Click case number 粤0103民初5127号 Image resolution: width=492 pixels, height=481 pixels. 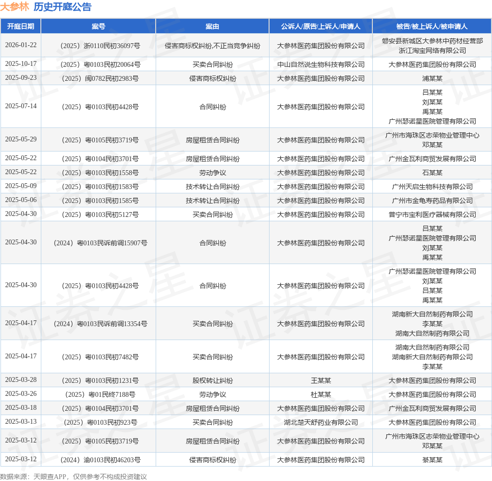[100, 215]
